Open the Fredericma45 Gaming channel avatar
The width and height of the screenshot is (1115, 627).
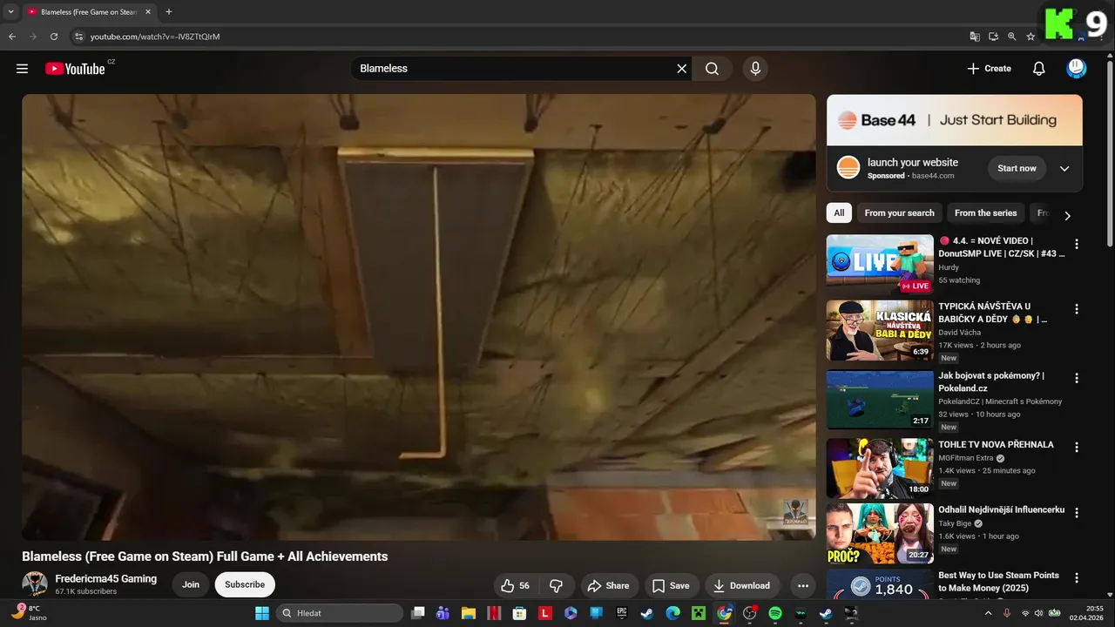[35, 584]
